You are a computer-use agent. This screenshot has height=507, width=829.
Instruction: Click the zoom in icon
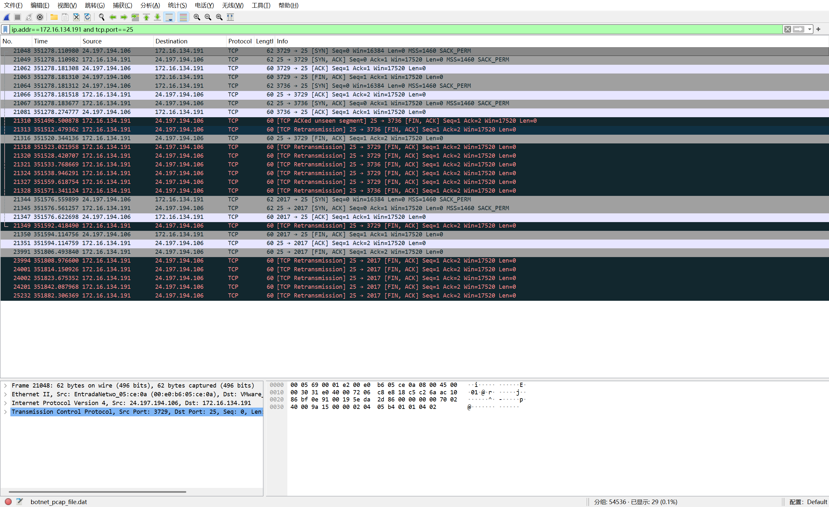coord(197,17)
